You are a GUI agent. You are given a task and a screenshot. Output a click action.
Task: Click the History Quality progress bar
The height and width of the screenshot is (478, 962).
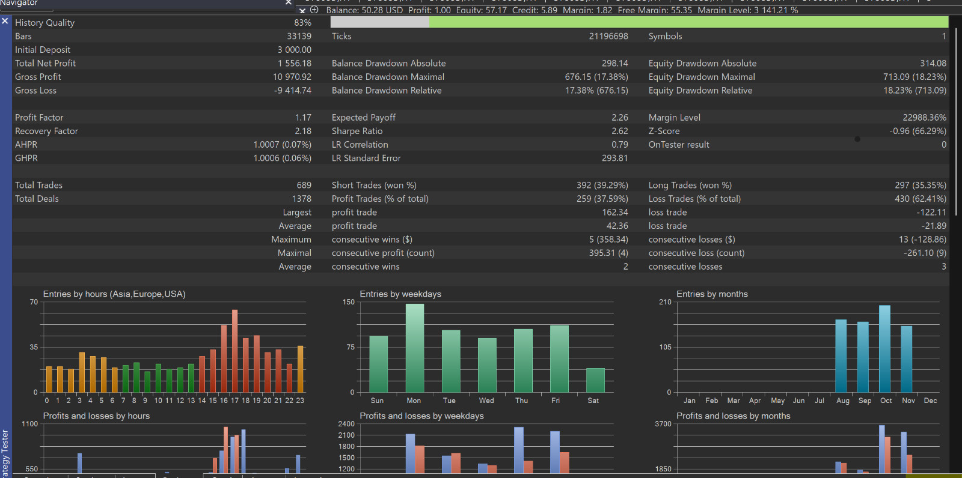pos(639,22)
